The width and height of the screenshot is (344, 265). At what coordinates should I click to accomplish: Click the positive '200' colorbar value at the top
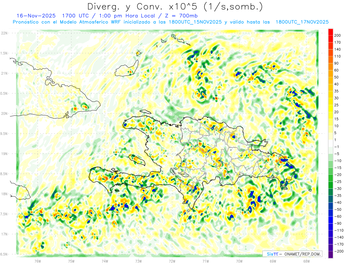(337, 35)
